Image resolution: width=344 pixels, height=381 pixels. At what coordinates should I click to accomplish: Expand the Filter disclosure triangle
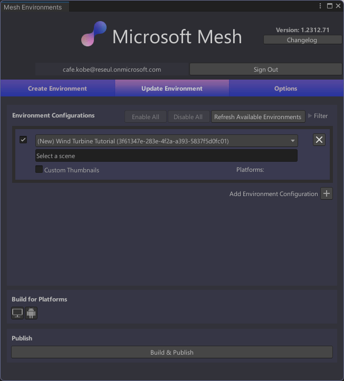[310, 115]
